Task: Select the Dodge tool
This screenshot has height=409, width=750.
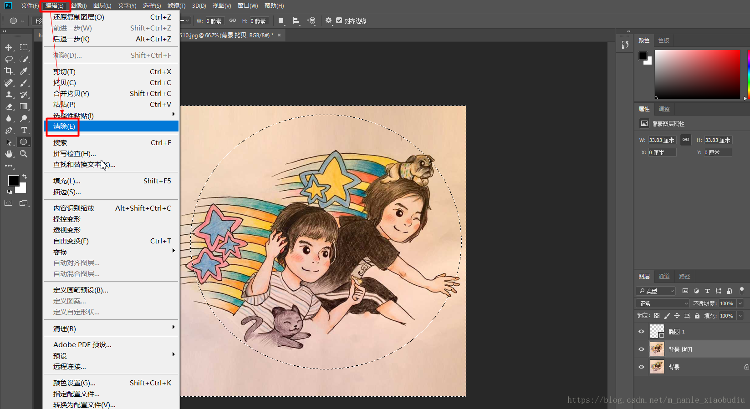Action: [x=24, y=118]
